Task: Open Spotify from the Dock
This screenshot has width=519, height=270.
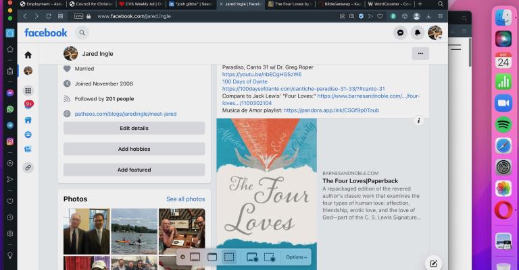Action: point(503,125)
